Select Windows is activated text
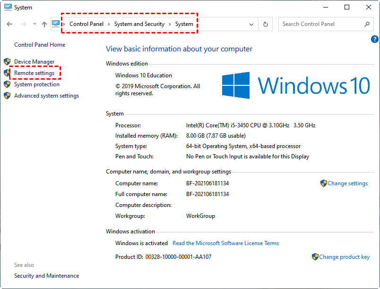This screenshot has width=380, height=289. (x=141, y=243)
